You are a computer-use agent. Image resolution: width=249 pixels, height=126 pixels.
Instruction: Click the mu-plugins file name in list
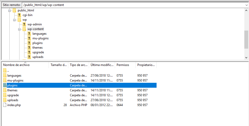click(15, 80)
